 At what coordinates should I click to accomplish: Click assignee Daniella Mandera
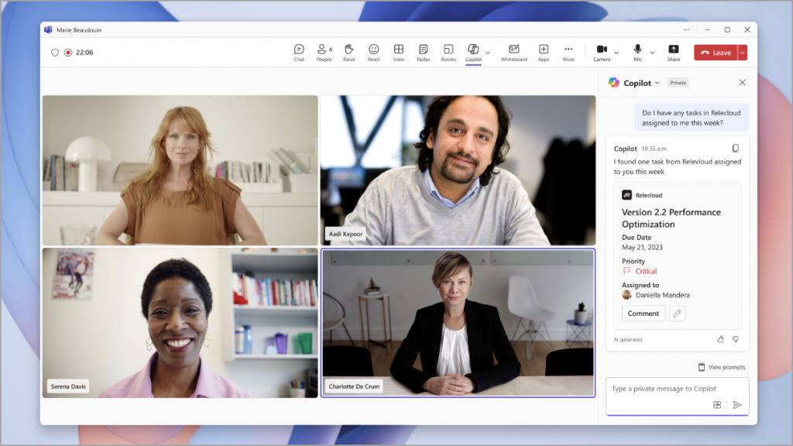[662, 295]
